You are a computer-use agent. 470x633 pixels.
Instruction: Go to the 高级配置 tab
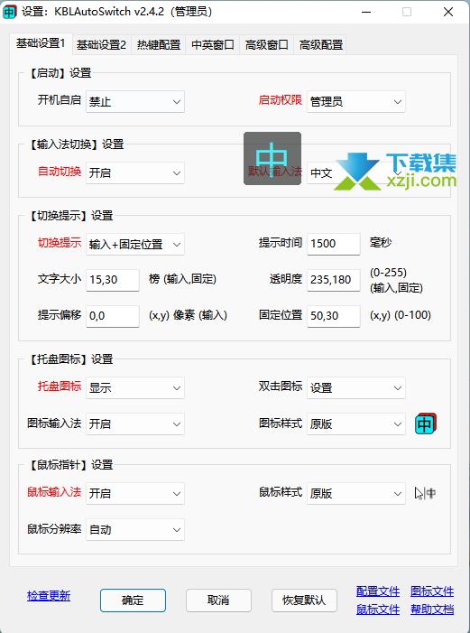click(321, 44)
